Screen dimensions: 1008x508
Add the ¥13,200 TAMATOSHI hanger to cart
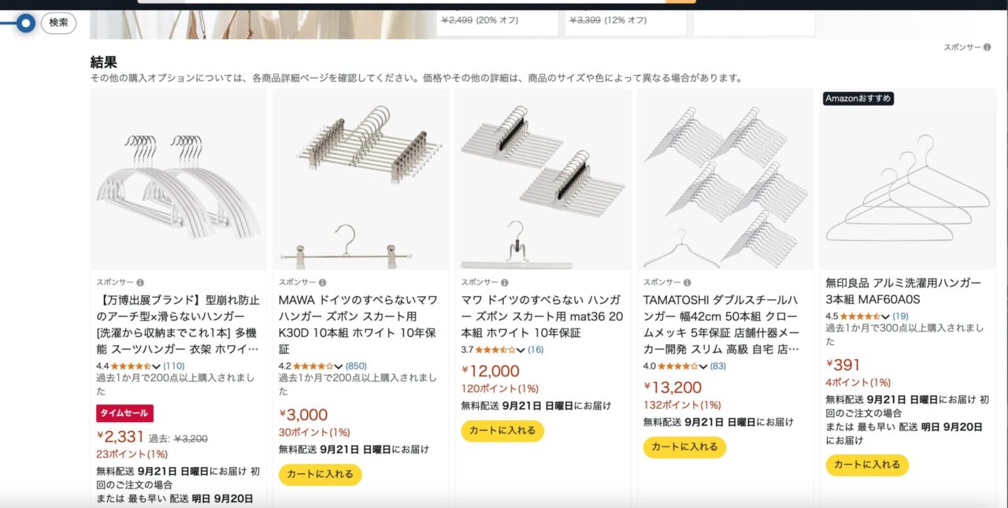tap(684, 447)
